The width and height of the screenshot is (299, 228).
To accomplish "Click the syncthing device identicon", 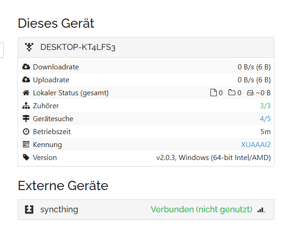I will tap(29, 210).
